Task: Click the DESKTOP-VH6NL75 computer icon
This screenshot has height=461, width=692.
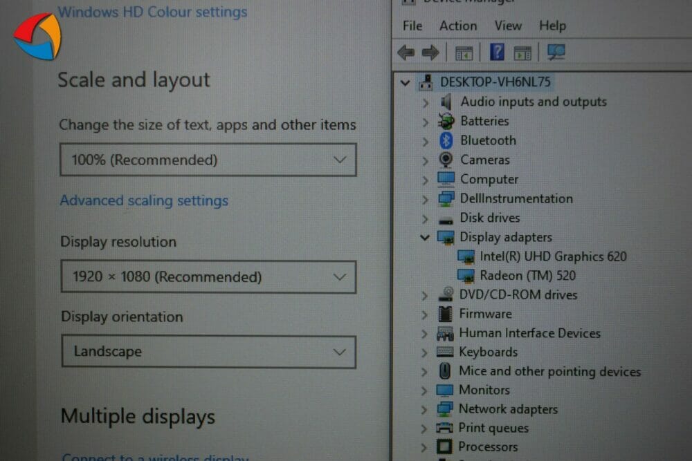Action: point(426,82)
